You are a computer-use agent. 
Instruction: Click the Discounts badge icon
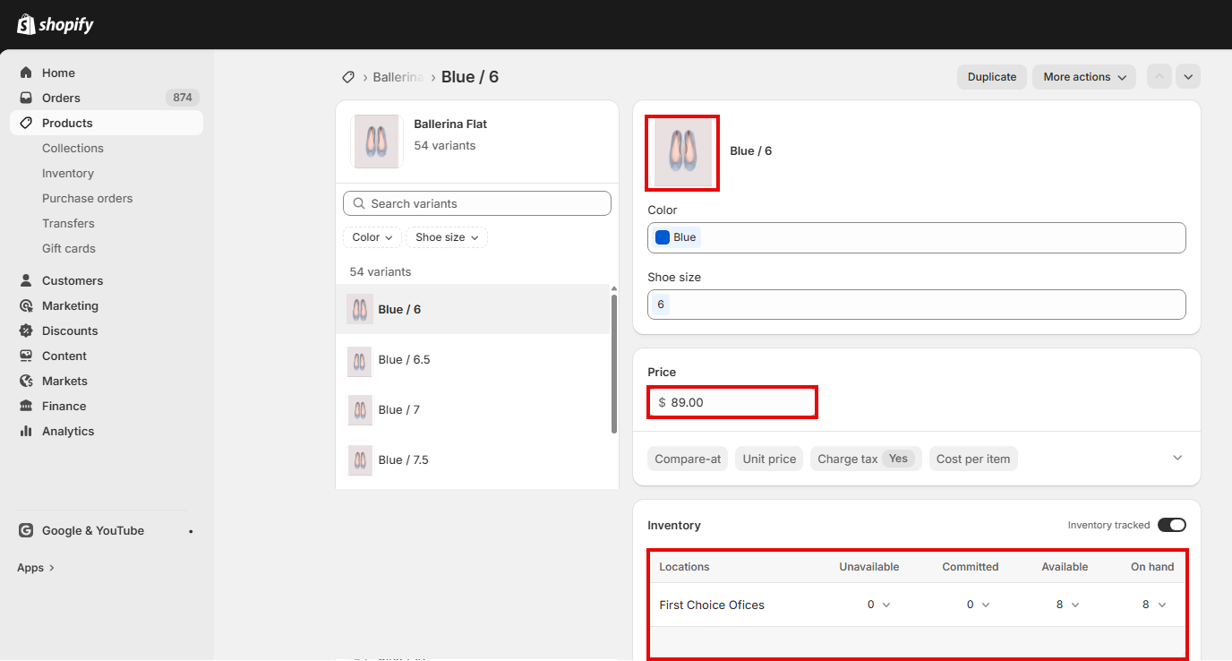(x=26, y=330)
